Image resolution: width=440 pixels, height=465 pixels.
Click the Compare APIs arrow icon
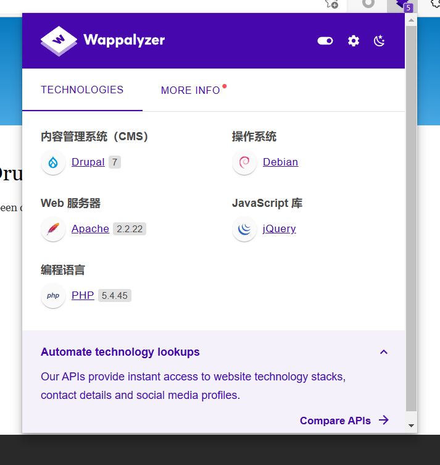pyautogui.click(x=384, y=420)
